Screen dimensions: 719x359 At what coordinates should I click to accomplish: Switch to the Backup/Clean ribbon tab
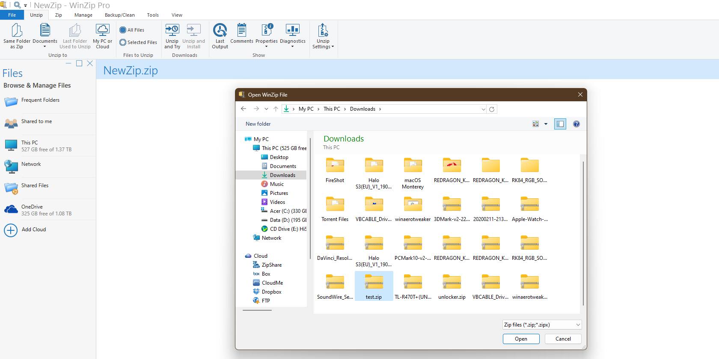click(x=119, y=15)
